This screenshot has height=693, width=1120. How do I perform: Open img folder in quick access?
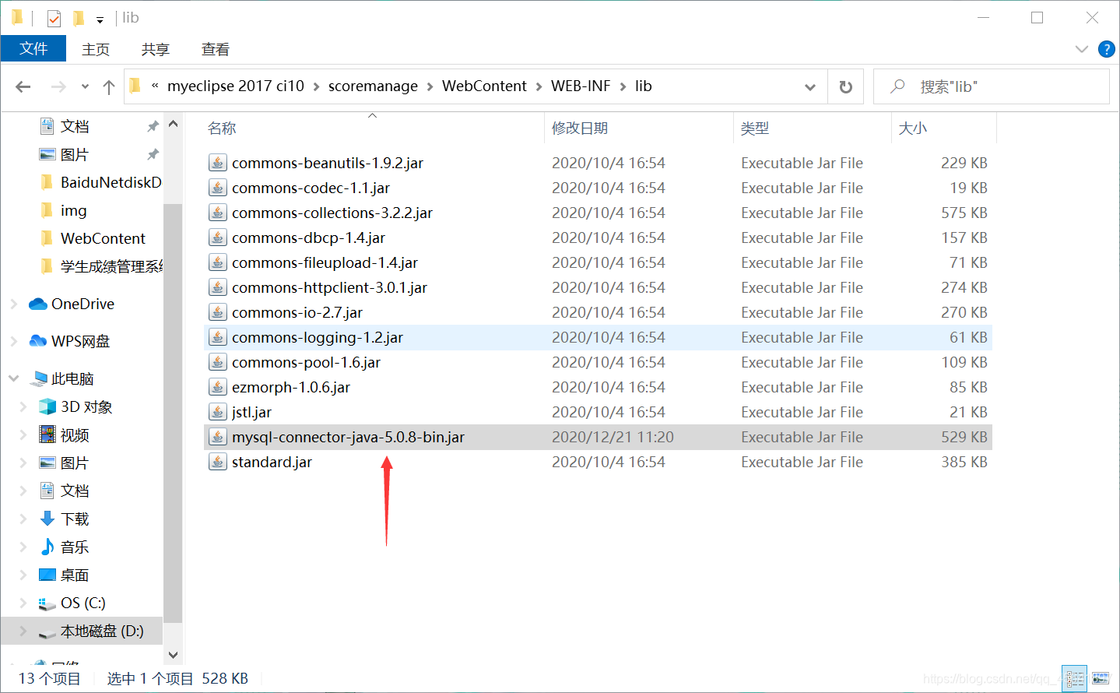coord(74,210)
